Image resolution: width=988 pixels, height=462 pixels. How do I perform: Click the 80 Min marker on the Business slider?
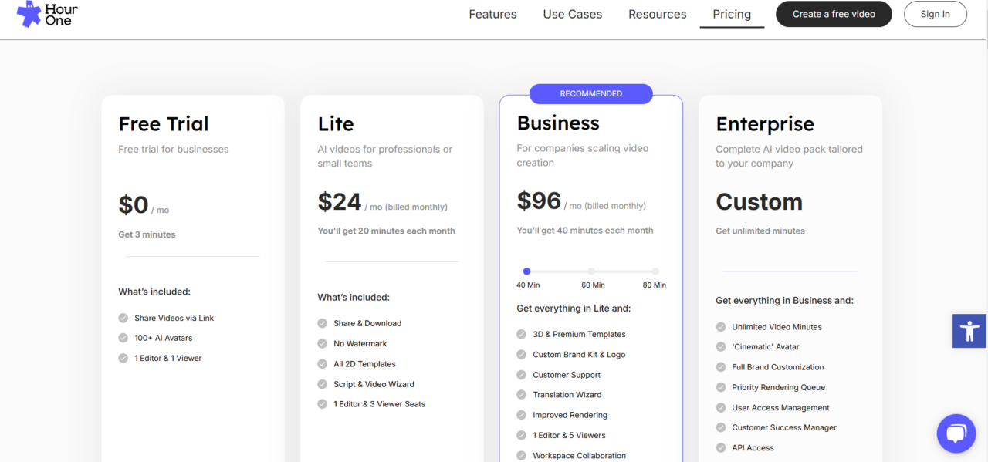(655, 271)
